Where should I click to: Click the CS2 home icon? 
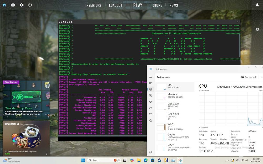pyautogui.click(x=4, y=5)
